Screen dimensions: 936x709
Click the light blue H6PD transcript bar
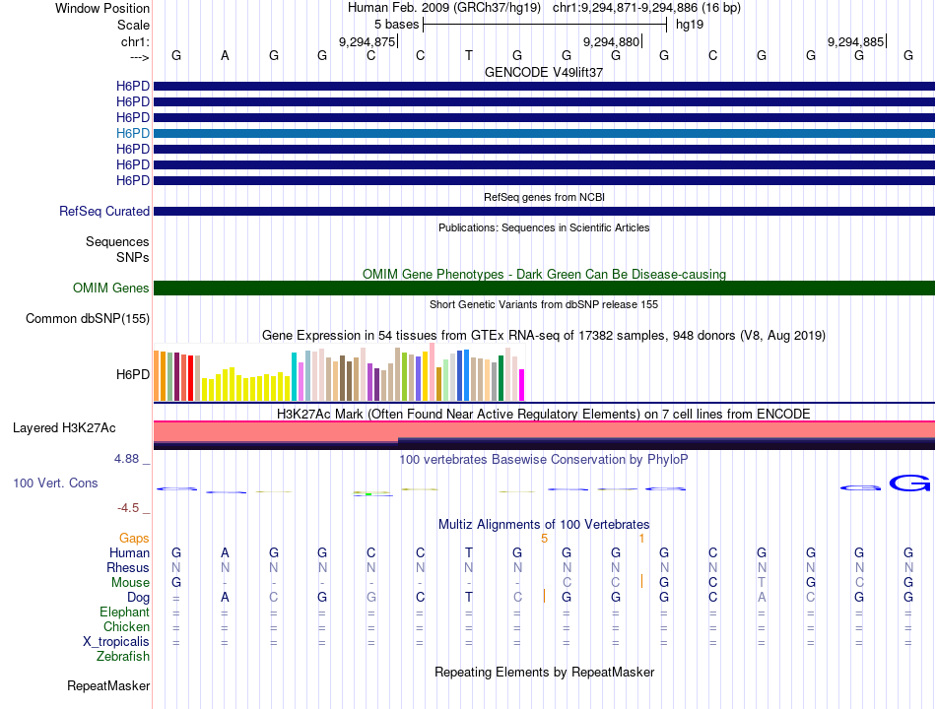[x=544, y=133]
